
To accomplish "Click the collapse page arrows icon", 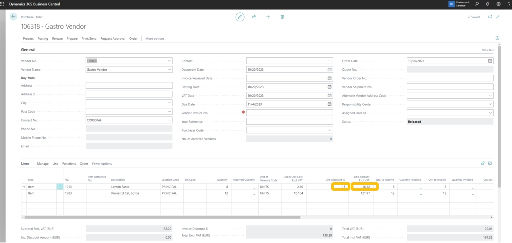I will (498, 17).
